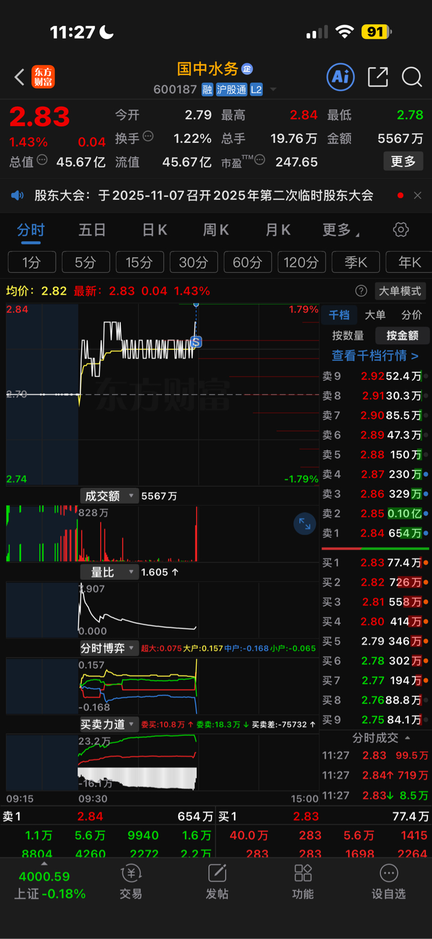432x939 pixels.
Task: Open the 量比 indicator dropdown
Action: (x=109, y=572)
